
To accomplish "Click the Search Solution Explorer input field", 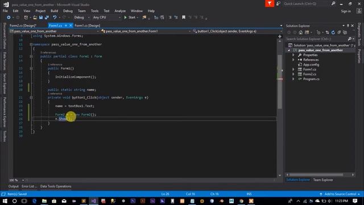I will point(316,39).
